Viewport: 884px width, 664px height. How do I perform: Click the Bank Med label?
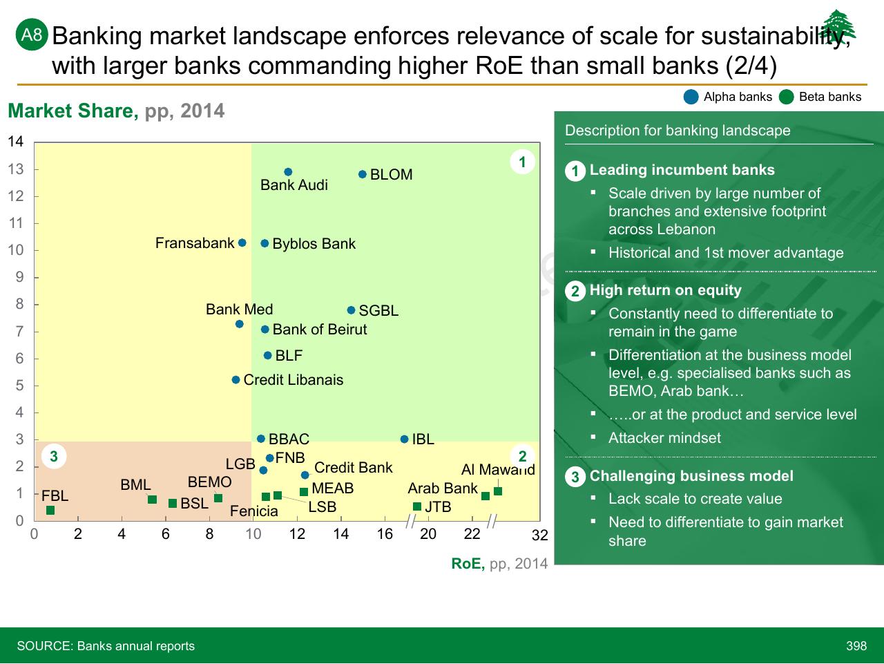click(x=240, y=310)
